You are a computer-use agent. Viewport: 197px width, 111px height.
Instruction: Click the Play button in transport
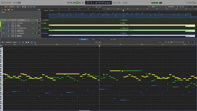pos(77,3)
